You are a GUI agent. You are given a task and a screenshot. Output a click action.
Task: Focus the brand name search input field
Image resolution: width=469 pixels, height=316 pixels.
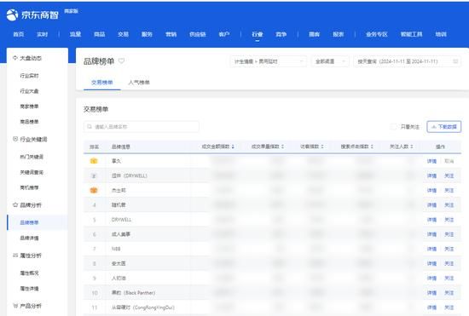tap(142, 127)
